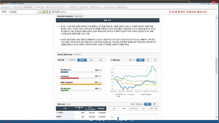Screen dimensions: 219x123
Task: Click the 매출 증가 summary header bar
Action: 107,20
